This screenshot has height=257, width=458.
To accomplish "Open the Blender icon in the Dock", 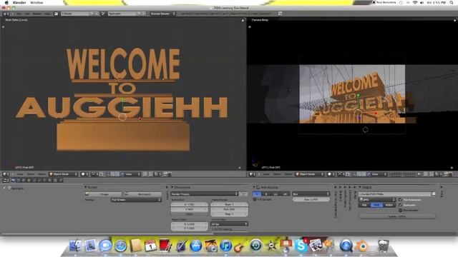I will (362, 246).
